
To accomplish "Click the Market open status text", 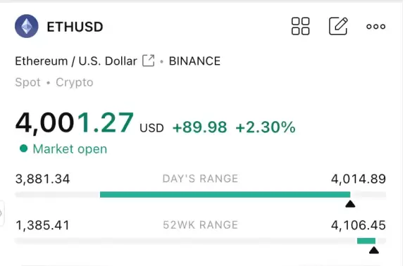I will point(70,149).
